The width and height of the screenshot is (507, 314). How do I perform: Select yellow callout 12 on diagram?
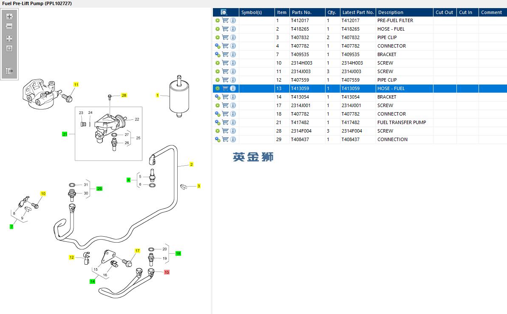coord(71,257)
